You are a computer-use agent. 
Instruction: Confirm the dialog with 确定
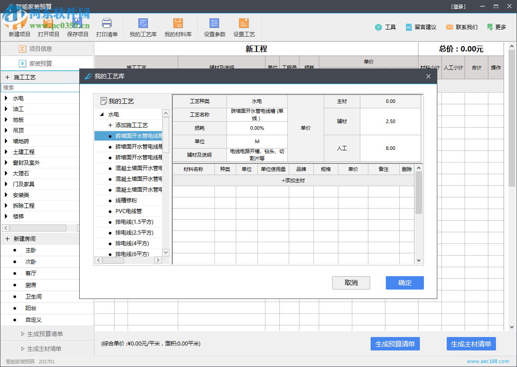coord(404,282)
